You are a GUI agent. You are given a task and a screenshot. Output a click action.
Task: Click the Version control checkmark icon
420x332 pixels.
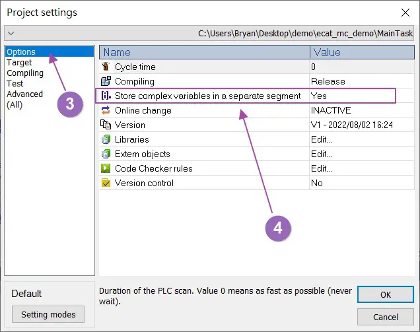coord(106,183)
